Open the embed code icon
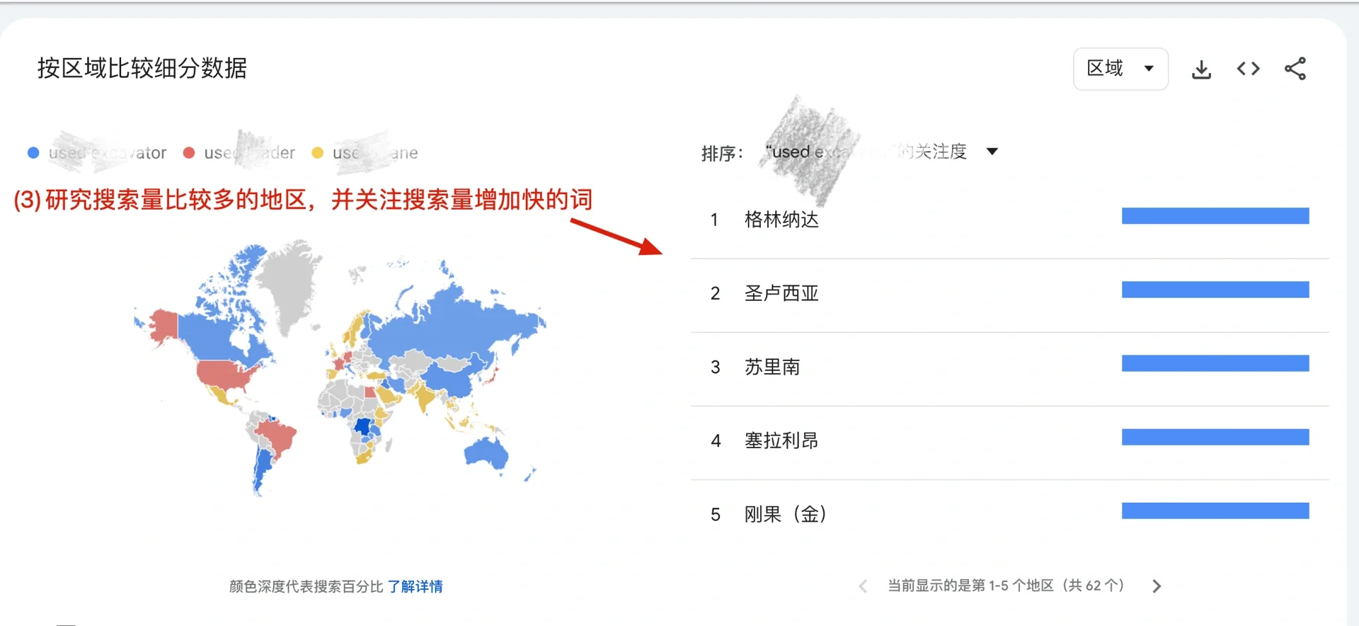Screen dimensions: 1359x626 (1248, 69)
